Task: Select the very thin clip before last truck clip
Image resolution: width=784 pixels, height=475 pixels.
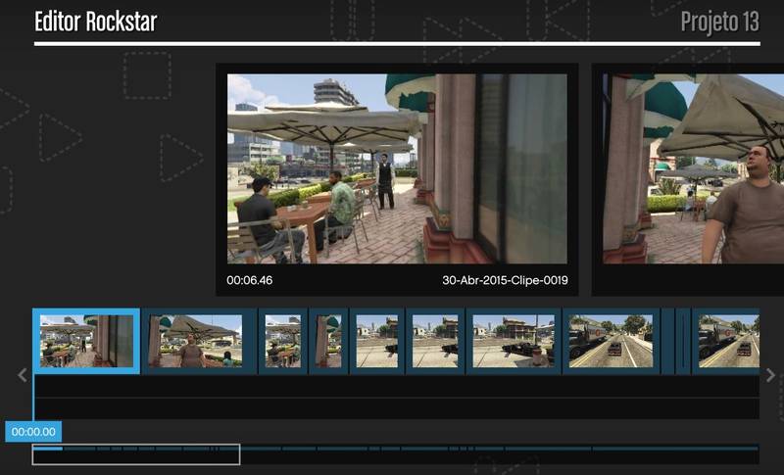Action: point(683,341)
